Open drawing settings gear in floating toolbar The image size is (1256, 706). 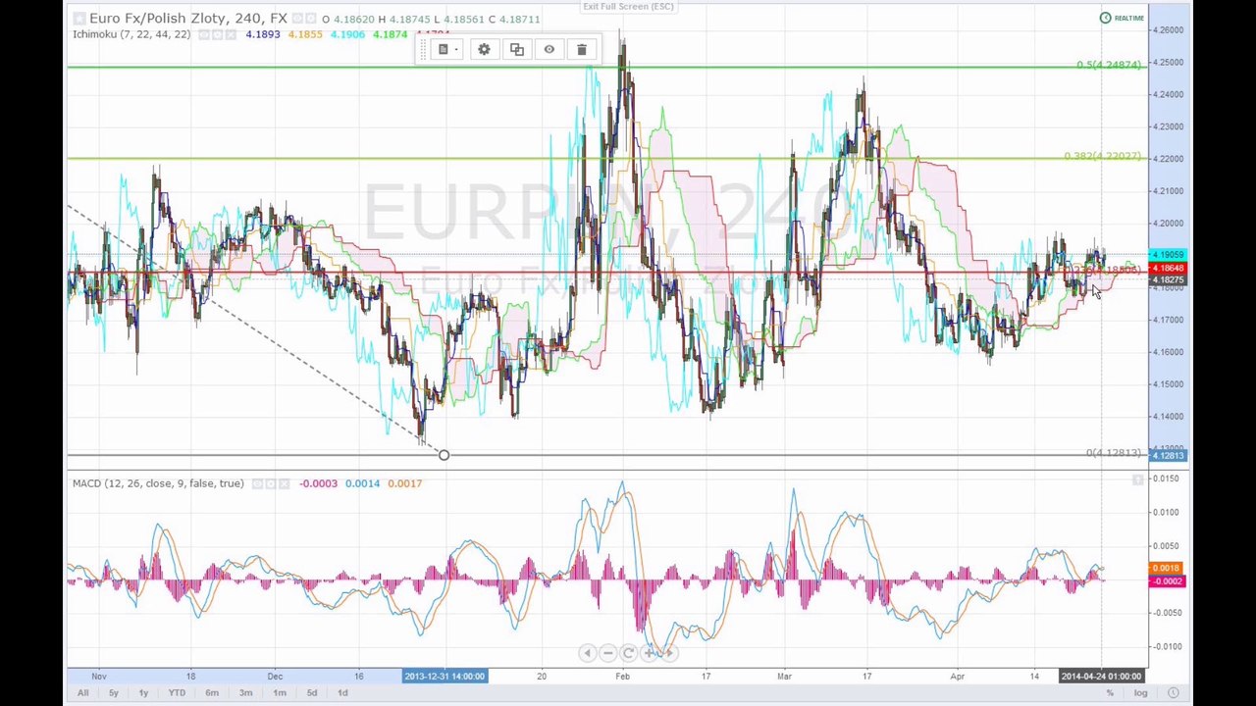click(484, 49)
